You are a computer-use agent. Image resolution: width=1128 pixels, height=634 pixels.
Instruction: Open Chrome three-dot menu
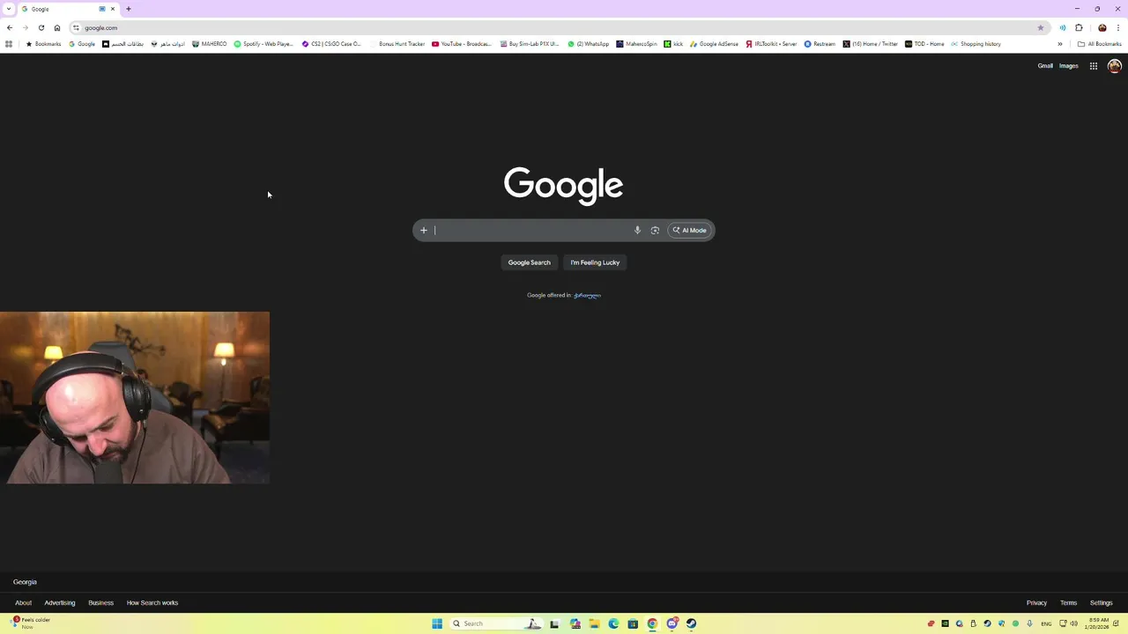coord(1118,28)
